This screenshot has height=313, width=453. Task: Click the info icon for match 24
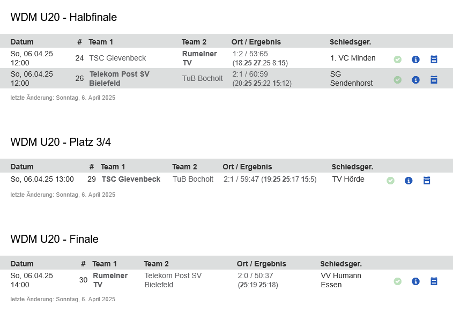(x=415, y=59)
